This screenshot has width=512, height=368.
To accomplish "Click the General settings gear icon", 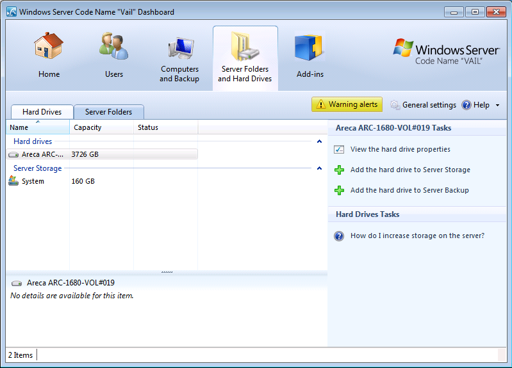I will (x=395, y=105).
